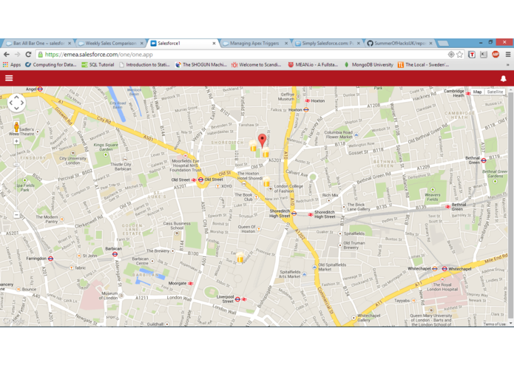Click the location target icon in address bar

pyautogui.click(x=451, y=55)
